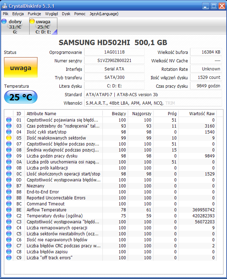
Task: Open the Dysk menu
Action: point(66,14)
